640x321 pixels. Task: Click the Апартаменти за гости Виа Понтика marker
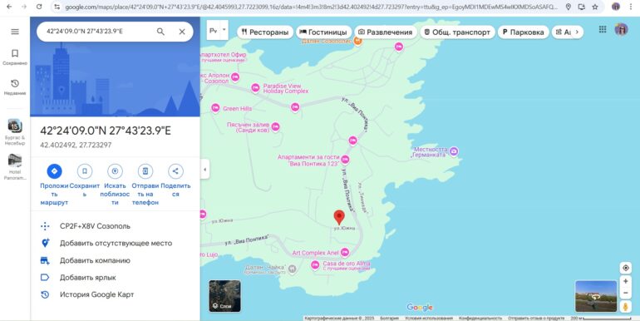tap(345, 160)
